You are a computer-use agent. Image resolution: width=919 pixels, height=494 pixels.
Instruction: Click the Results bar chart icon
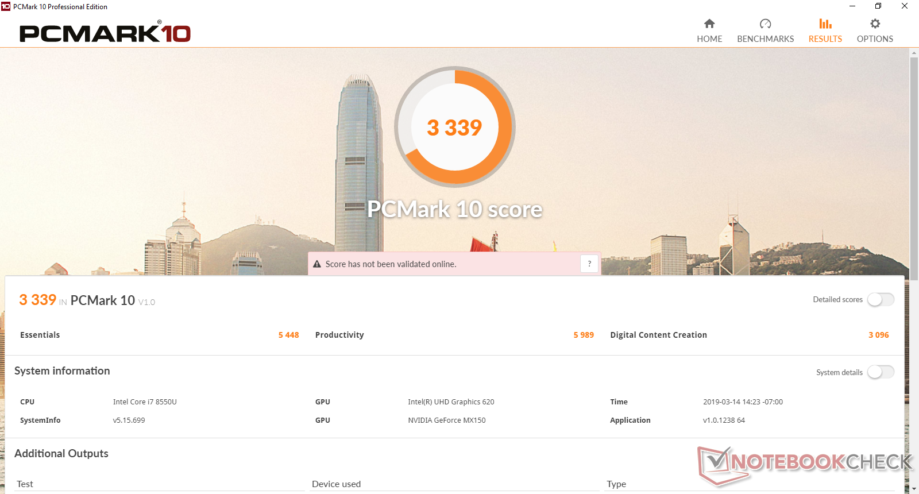pyautogui.click(x=825, y=24)
